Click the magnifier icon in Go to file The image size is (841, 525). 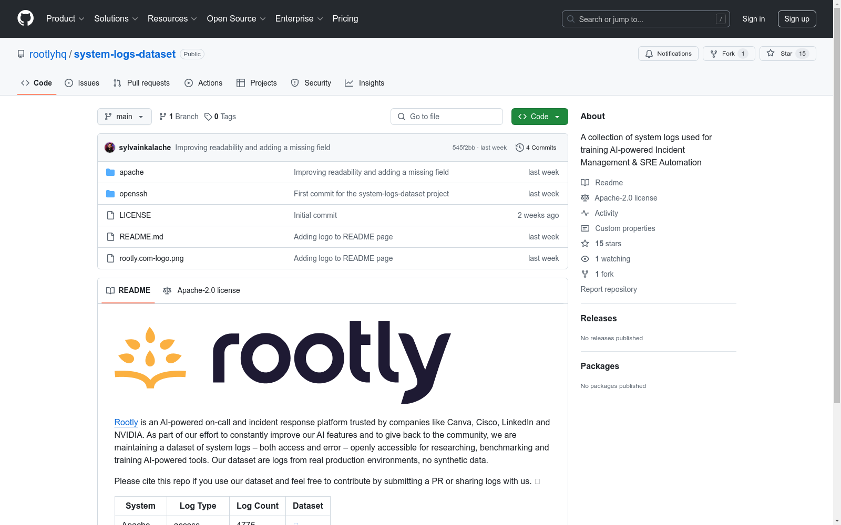click(x=402, y=117)
